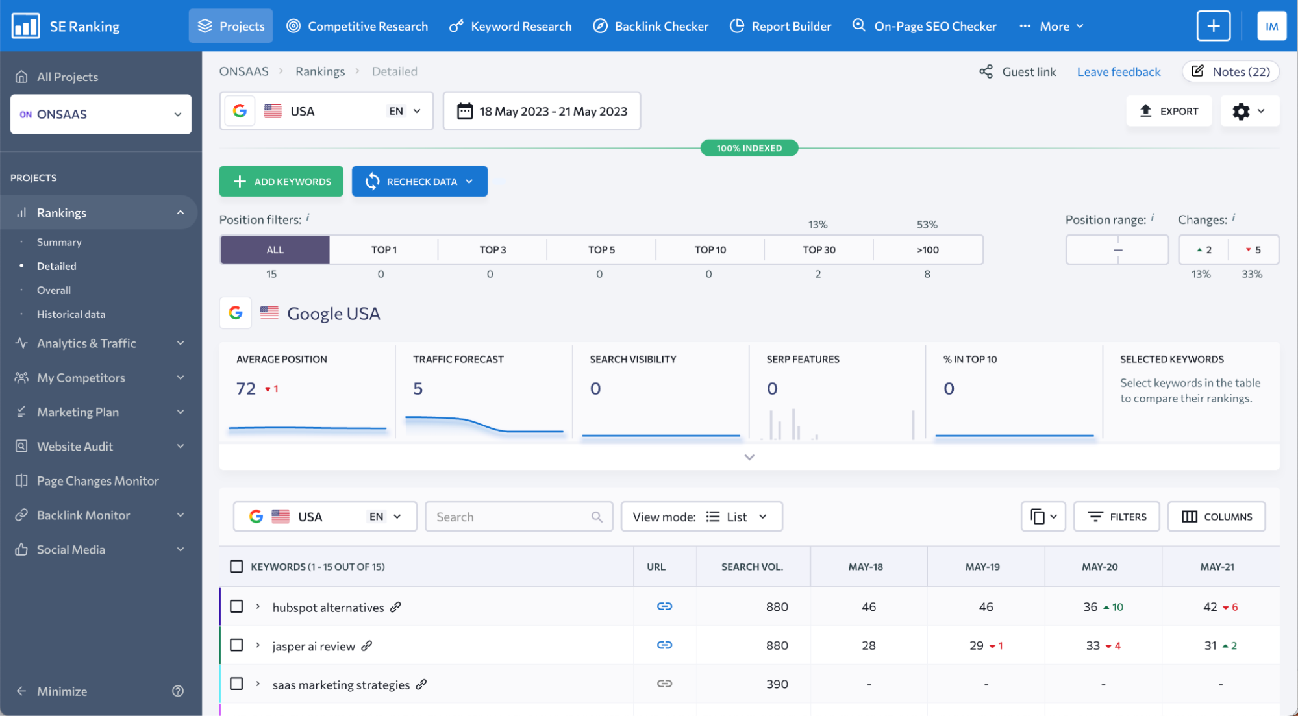Launch the Backlink Checker

click(x=650, y=26)
